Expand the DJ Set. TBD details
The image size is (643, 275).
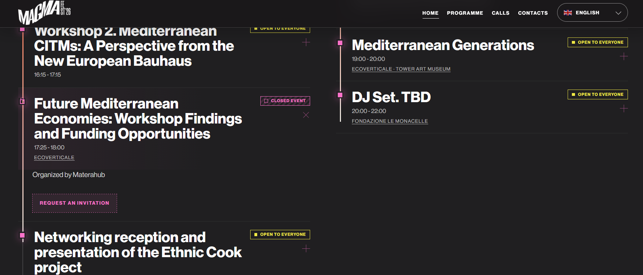tap(624, 108)
